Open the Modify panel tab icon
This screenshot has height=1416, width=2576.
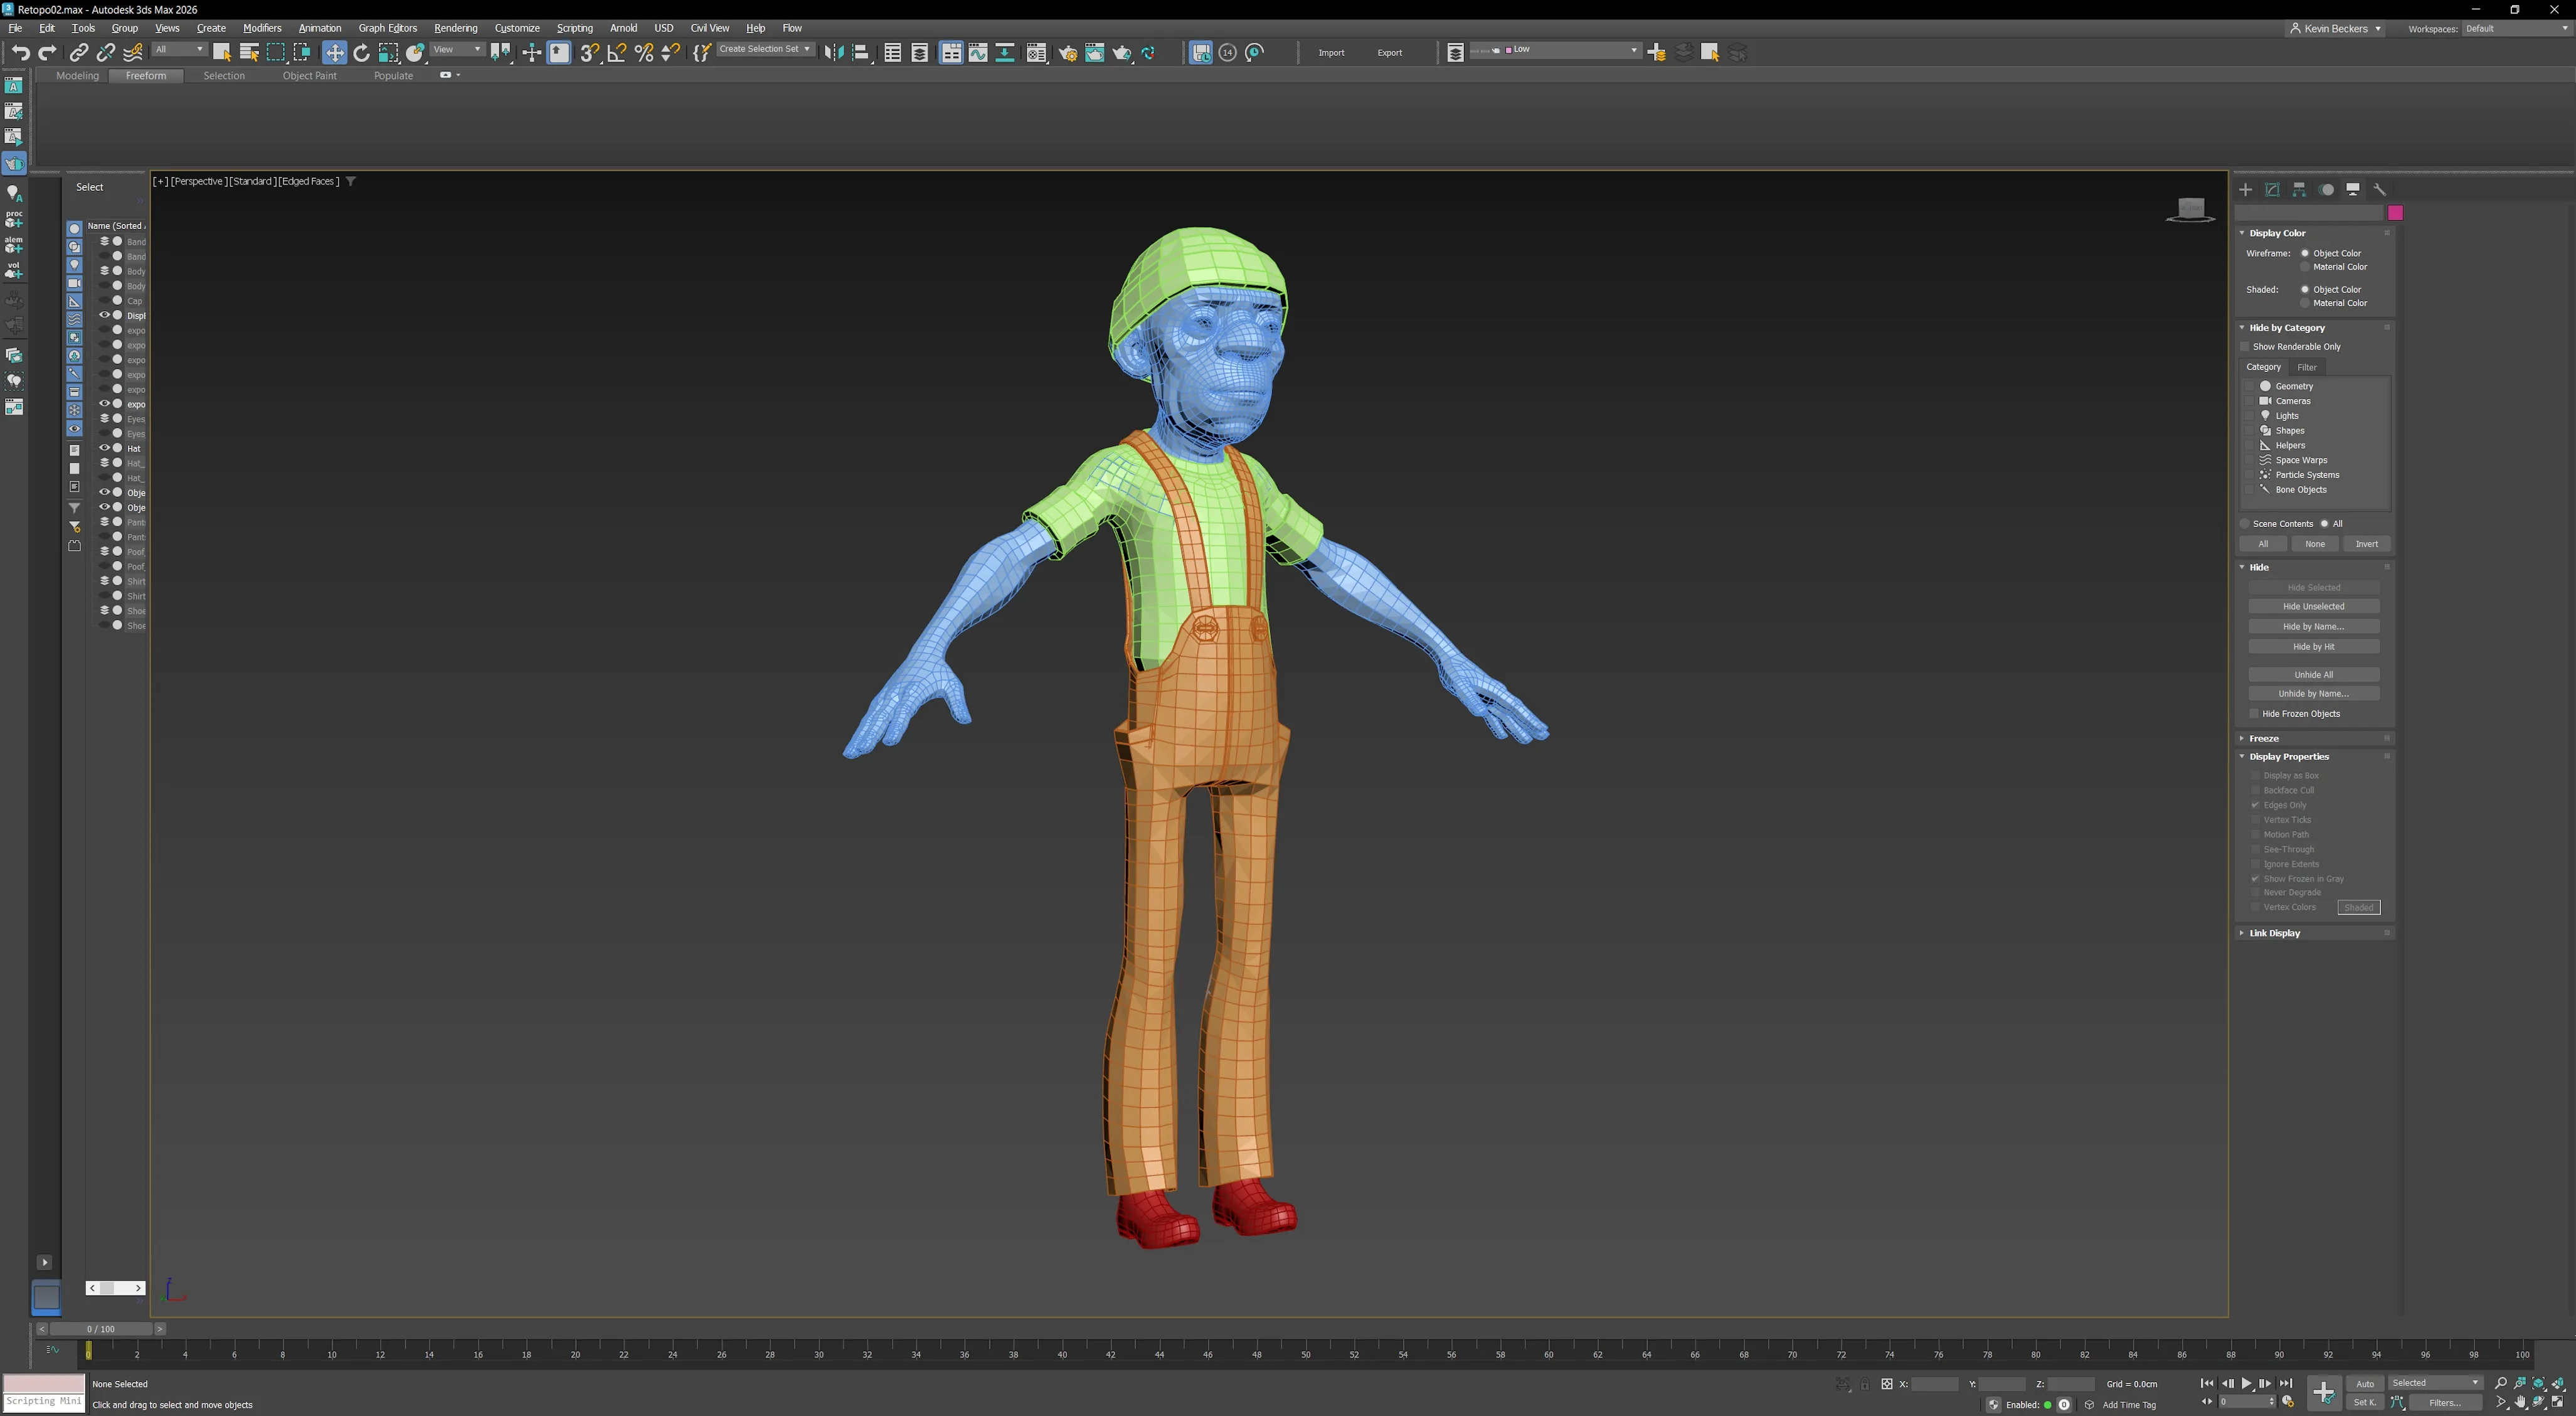tap(2272, 189)
